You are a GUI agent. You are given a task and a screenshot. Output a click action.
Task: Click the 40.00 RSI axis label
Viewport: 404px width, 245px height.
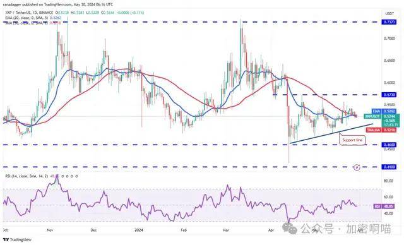click(x=389, y=213)
